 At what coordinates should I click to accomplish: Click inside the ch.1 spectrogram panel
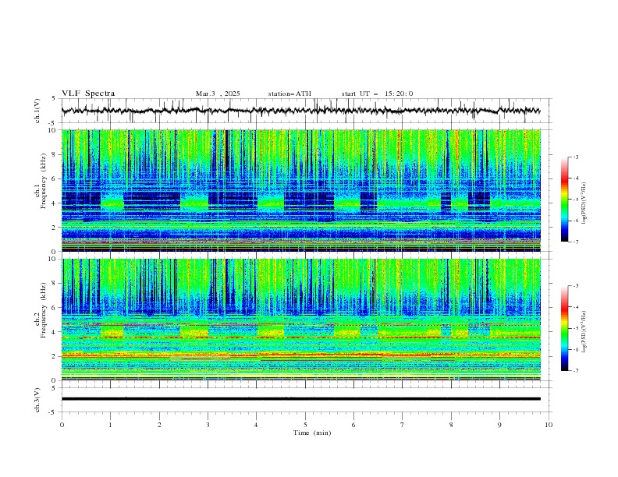tap(300, 190)
